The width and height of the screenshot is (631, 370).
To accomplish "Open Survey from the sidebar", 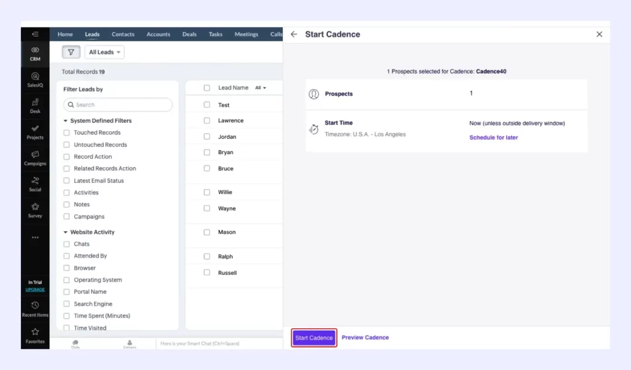I will click(x=35, y=210).
